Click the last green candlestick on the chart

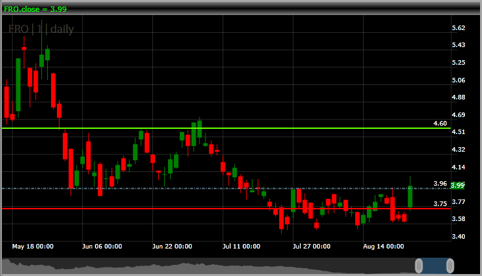tap(410, 196)
